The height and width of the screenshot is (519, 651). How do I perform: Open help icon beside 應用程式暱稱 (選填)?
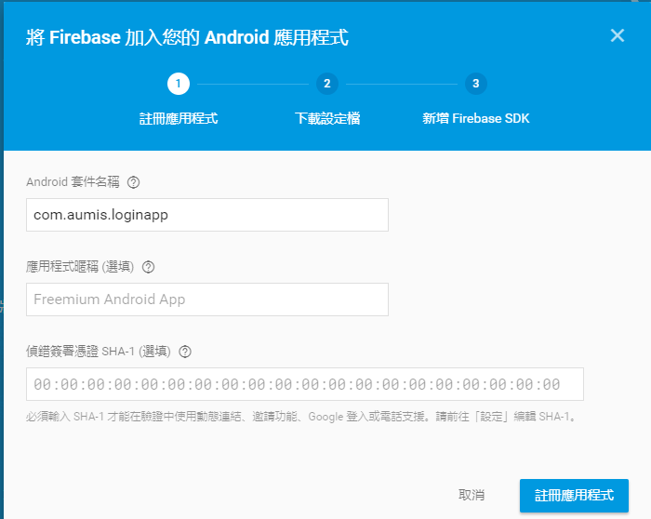point(148,267)
